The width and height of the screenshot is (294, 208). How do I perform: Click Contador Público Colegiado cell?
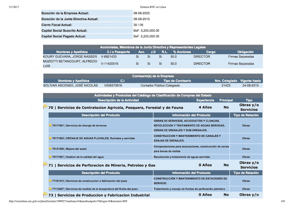tap(160, 85)
